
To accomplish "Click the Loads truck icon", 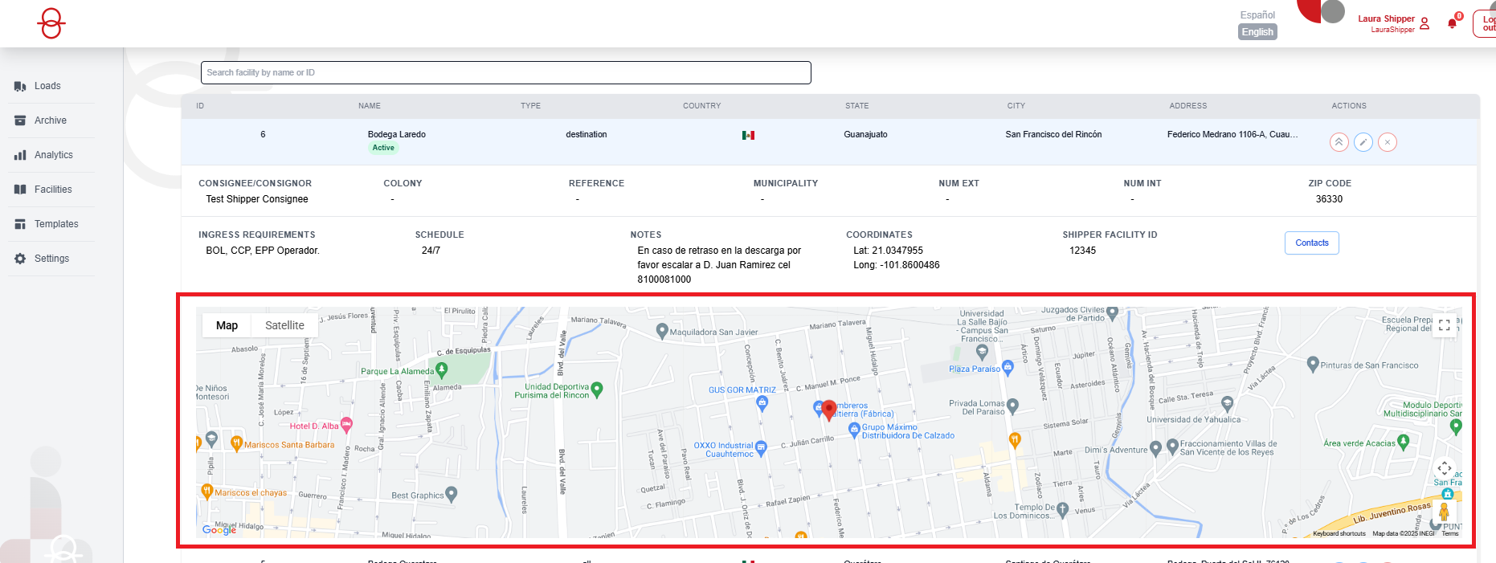I will point(20,86).
